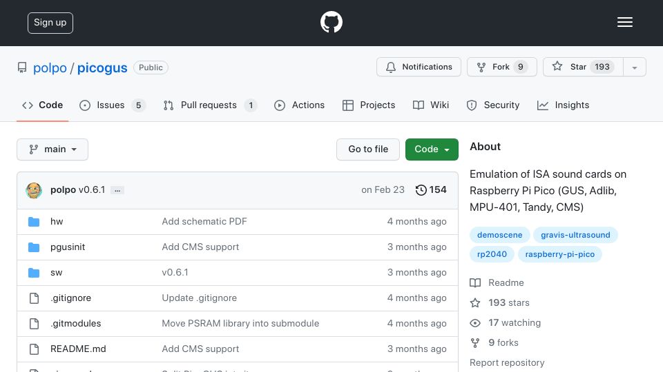Click the hw folder icon
663x372 pixels.
coord(34,221)
